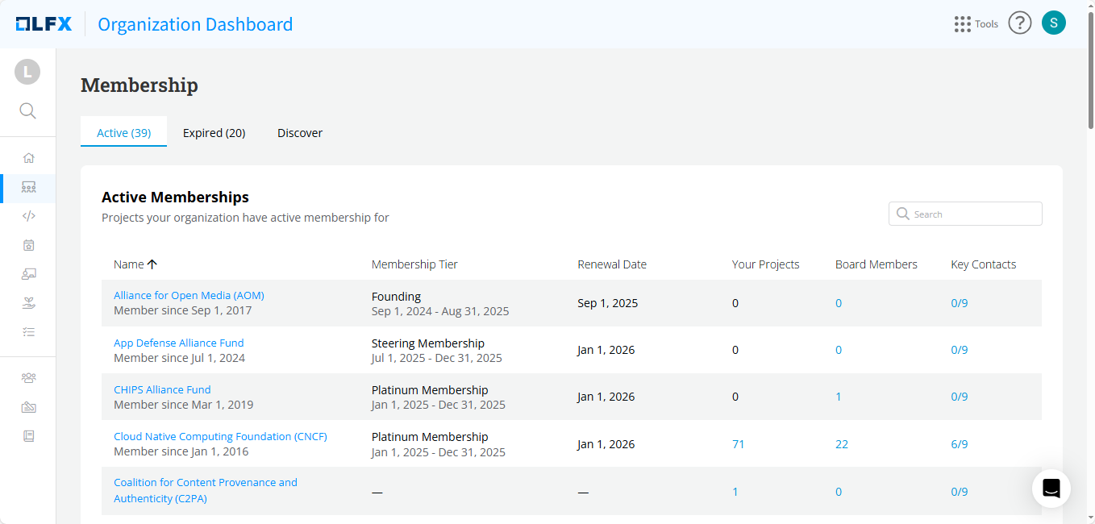Open the Tools grid menu
1095x524 pixels.
point(975,24)
